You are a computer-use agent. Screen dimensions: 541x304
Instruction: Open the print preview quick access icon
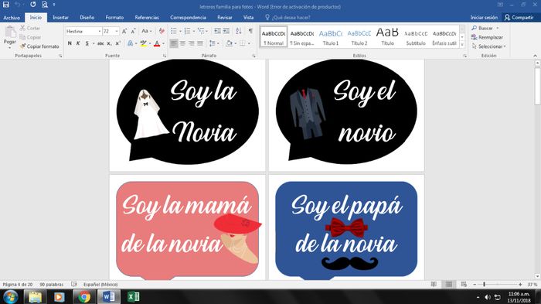coord(45,5)
